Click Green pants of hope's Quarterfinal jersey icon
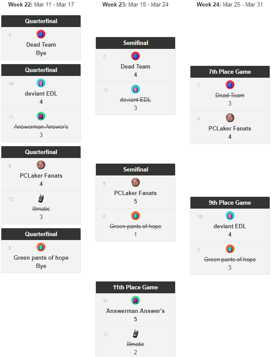Screen dimensions: 271x357 pos(41,247)
